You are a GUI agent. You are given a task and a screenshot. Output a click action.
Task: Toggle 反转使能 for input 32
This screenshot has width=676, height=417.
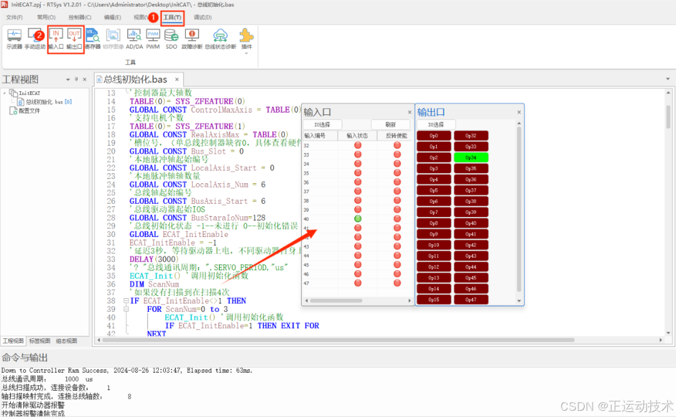pos(397,145)
